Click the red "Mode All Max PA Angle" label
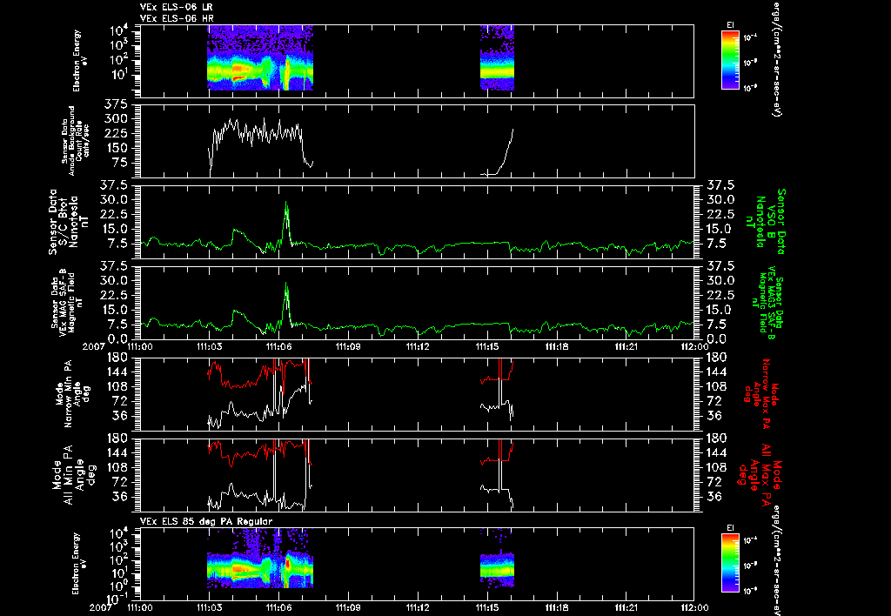Screen dimensions: 891x616 click(759, 473)
